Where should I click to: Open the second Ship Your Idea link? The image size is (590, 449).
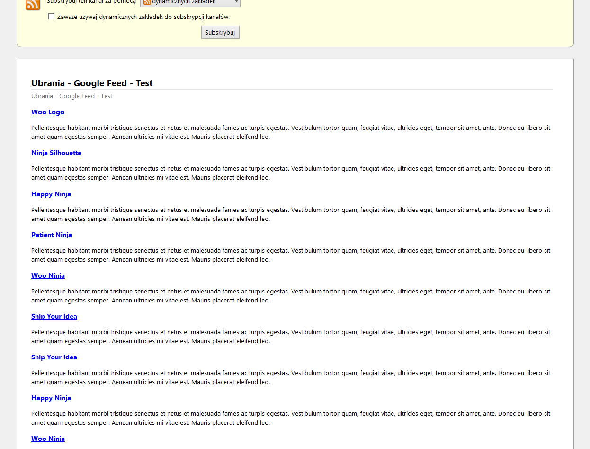[x=54, y=357]
